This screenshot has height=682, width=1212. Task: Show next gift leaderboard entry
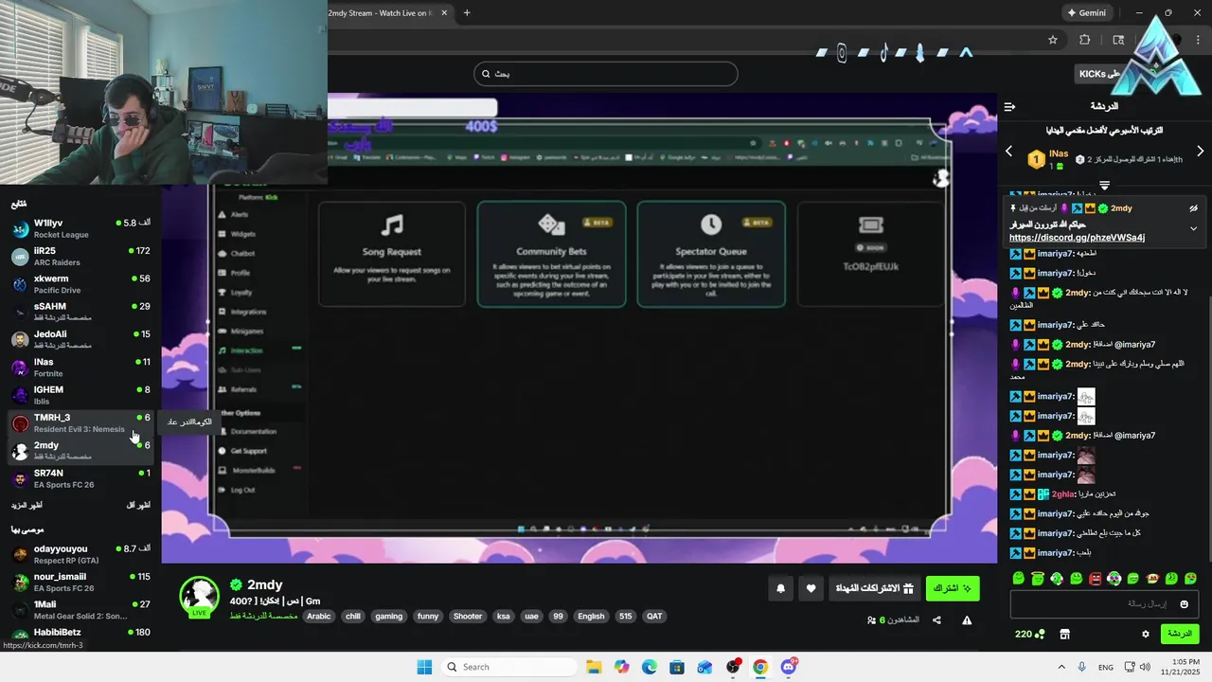1200,152
